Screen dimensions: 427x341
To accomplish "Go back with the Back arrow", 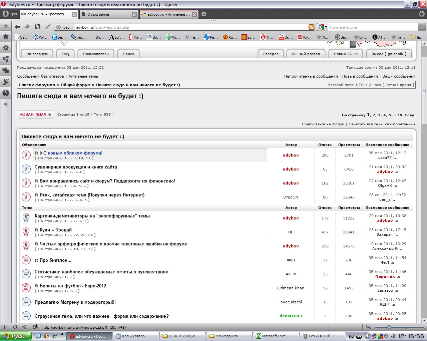I will (17, 27).
